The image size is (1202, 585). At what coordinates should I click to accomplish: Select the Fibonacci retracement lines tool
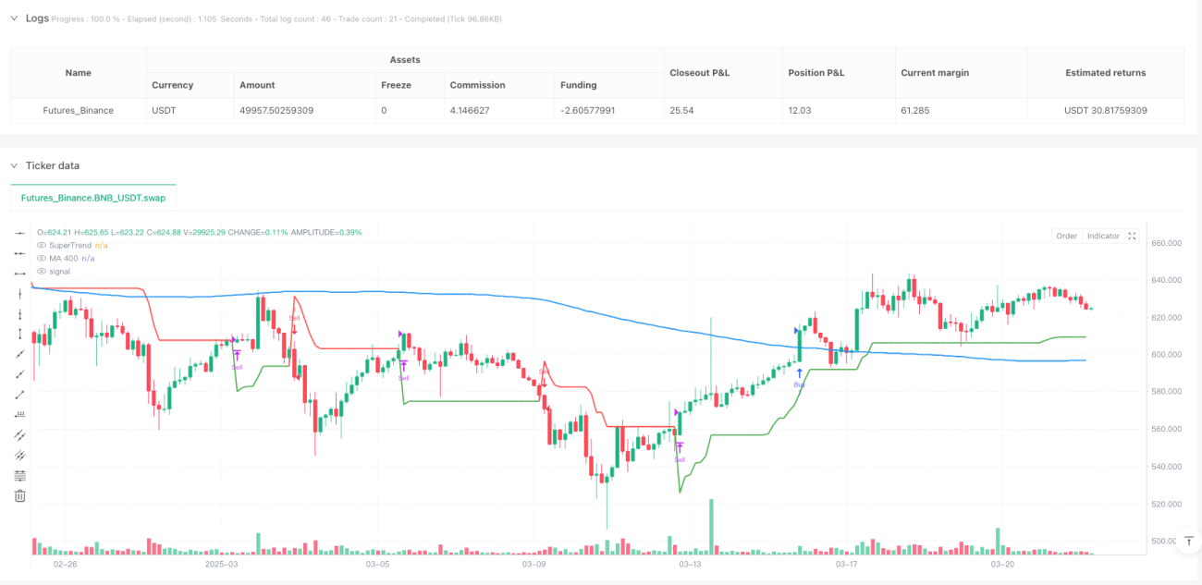click(x=20, y=476)
